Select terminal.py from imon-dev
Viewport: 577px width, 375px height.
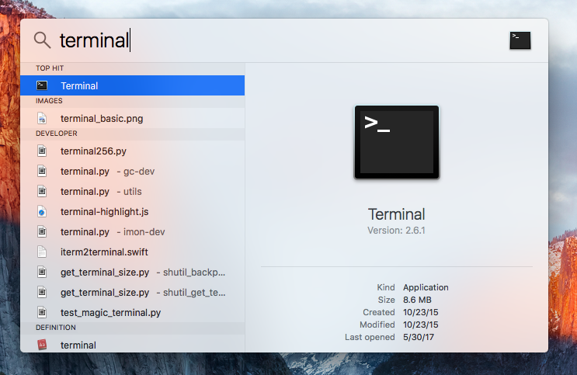tap(133, 232)
